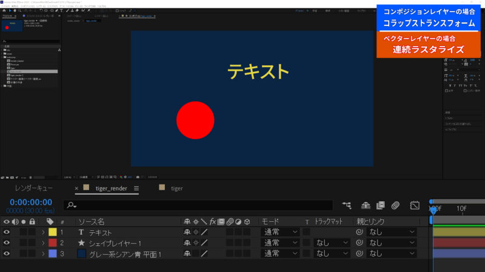Image resolution: width=485 pixels, height=272 pixels.
Task: Open track matte dropdown for 平面 1 layer
Action: (x=332, y=253)
